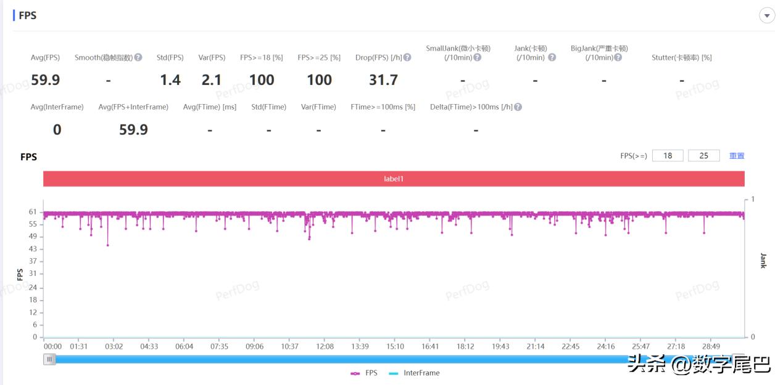
Task: Click the 重置 reset link
Action: click(x=737, y=156)
